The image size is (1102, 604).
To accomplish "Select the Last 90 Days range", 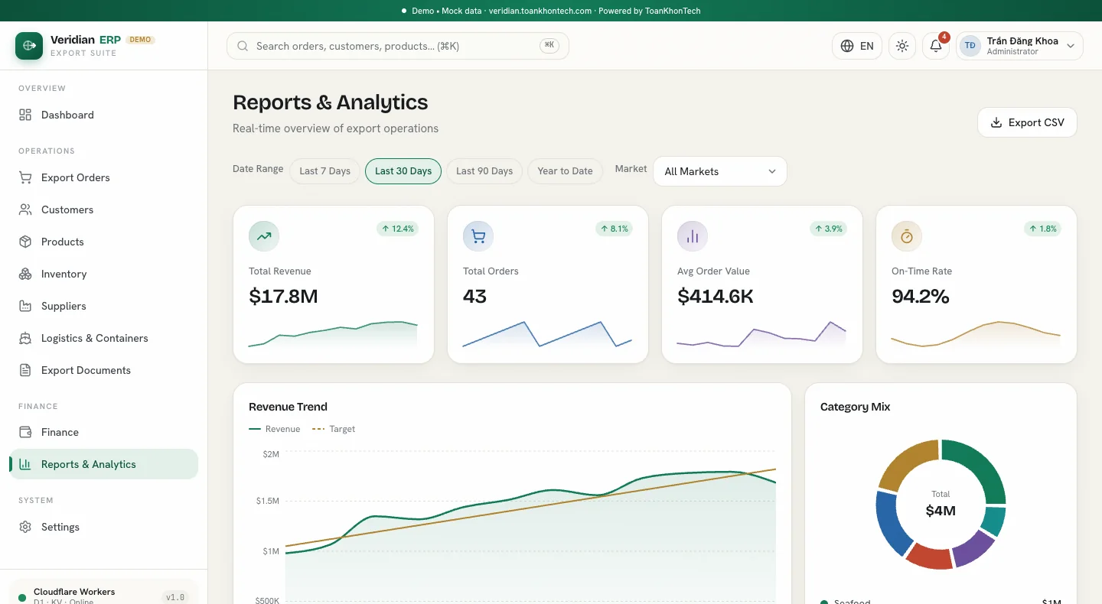I will 484,170.
